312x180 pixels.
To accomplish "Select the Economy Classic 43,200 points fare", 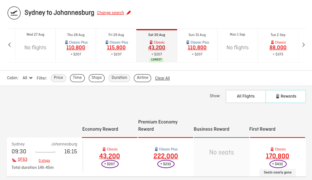I will [109, 156].
